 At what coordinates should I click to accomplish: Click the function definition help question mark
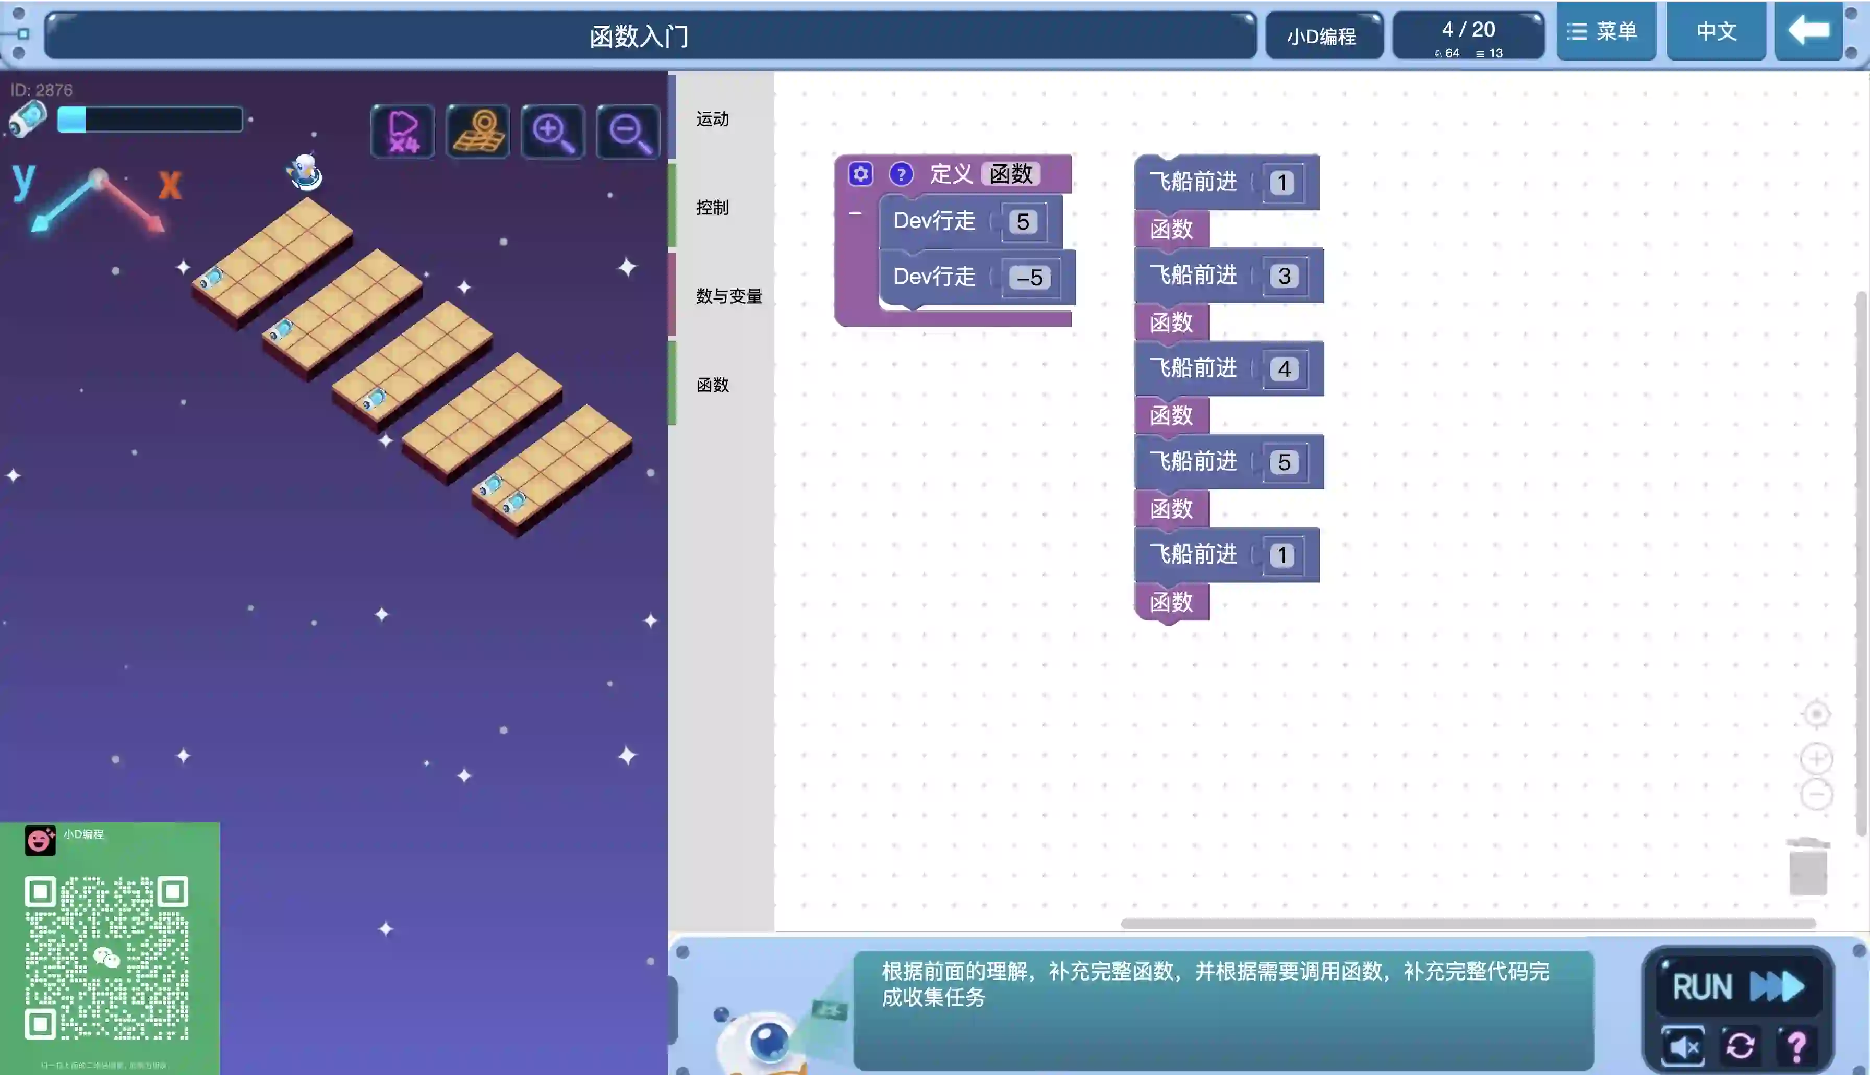(x=901, y=174)
